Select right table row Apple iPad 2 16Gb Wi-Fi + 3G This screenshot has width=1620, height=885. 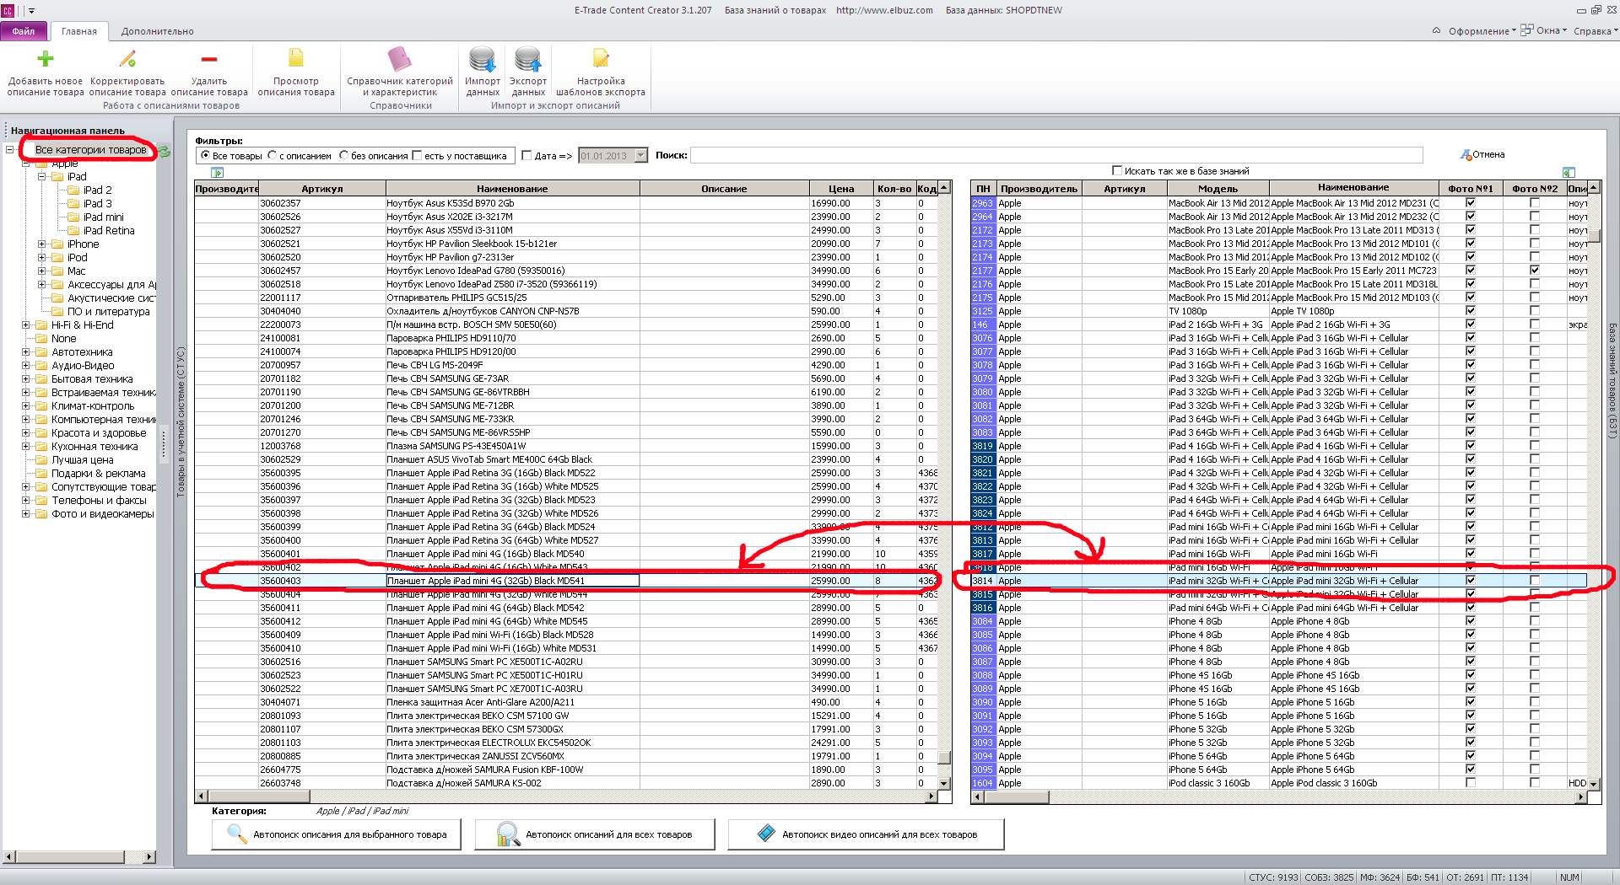point(1279,324)
